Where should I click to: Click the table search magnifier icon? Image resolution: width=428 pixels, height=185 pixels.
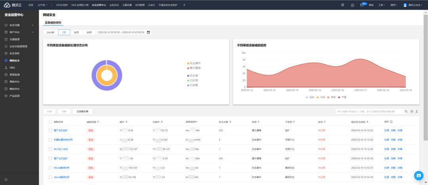click(406, 111)
